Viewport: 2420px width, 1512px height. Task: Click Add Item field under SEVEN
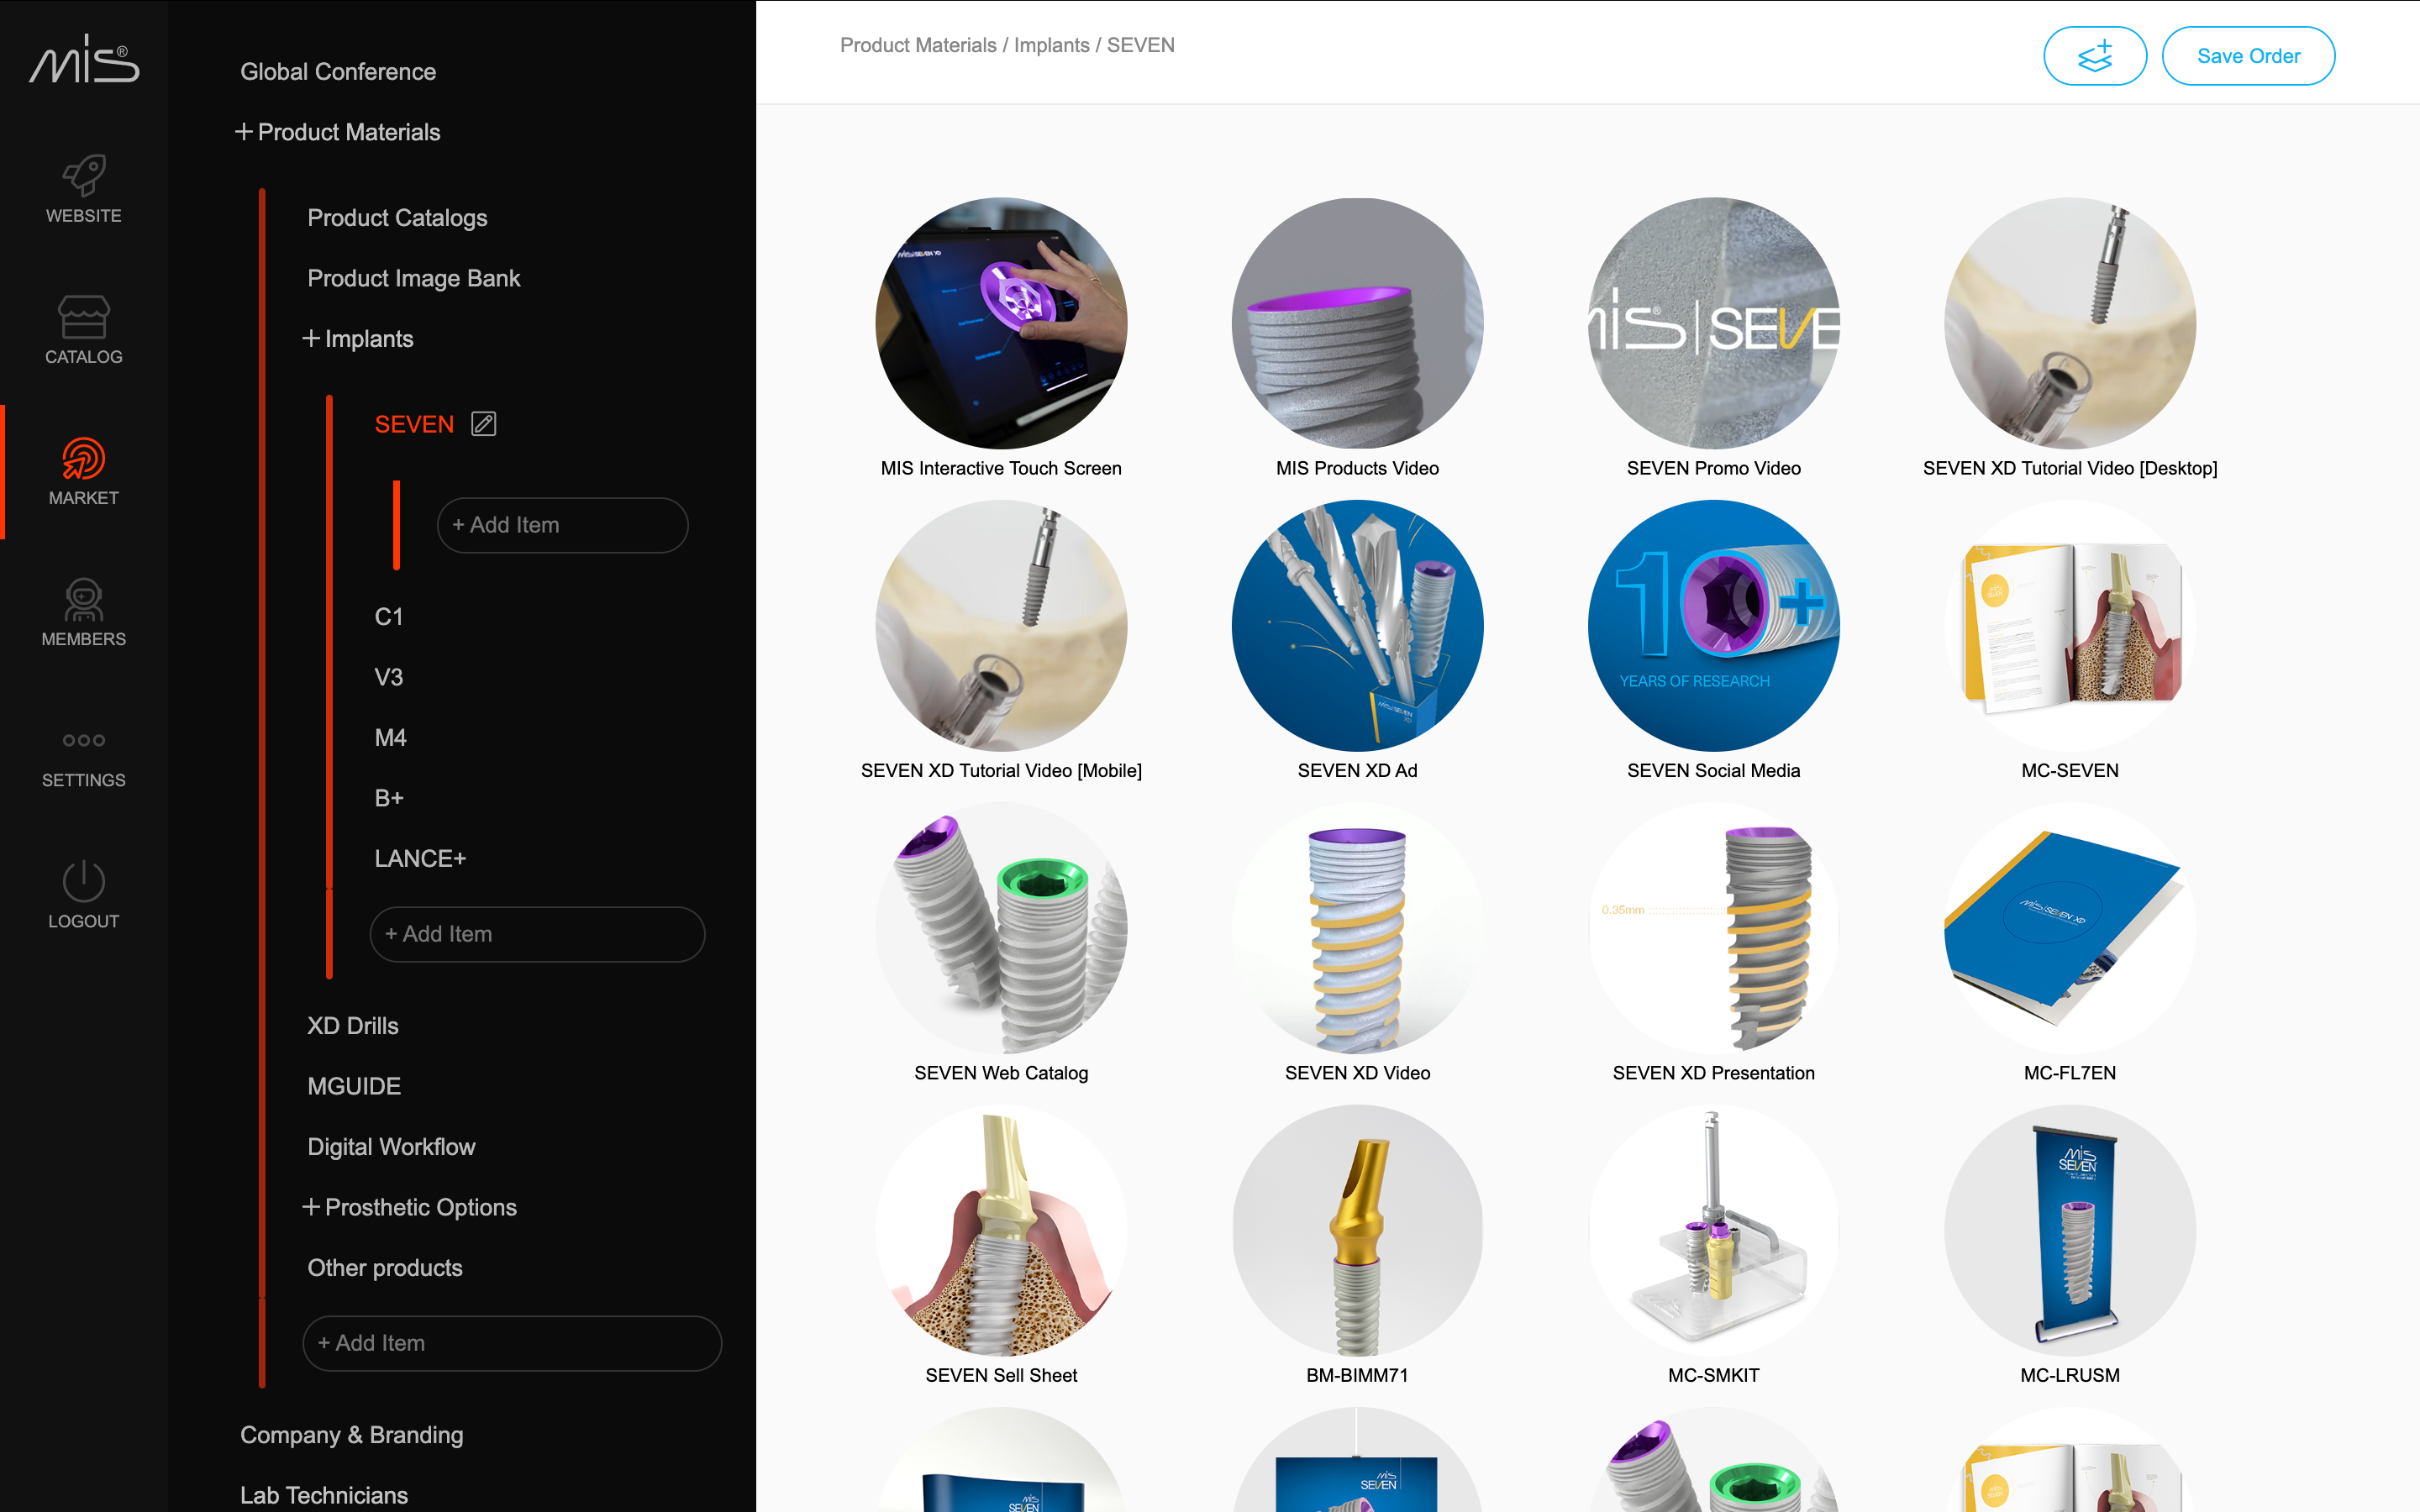pos(562,525)
